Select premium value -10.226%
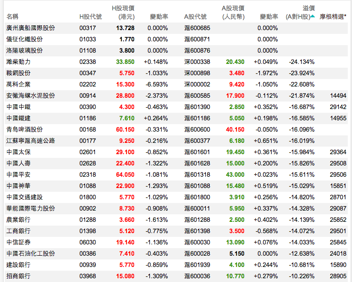Image resolution: width=352 pixels, height=282 pixels. (x=302, y=276)
